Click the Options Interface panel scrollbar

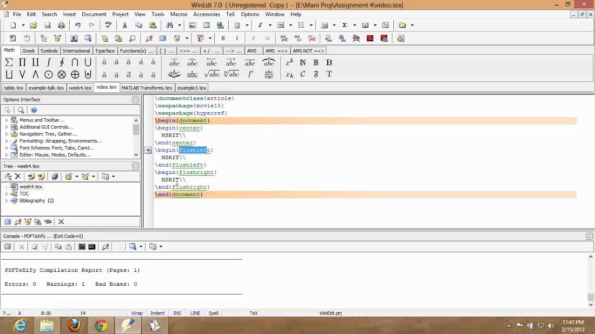pos(136,137)
